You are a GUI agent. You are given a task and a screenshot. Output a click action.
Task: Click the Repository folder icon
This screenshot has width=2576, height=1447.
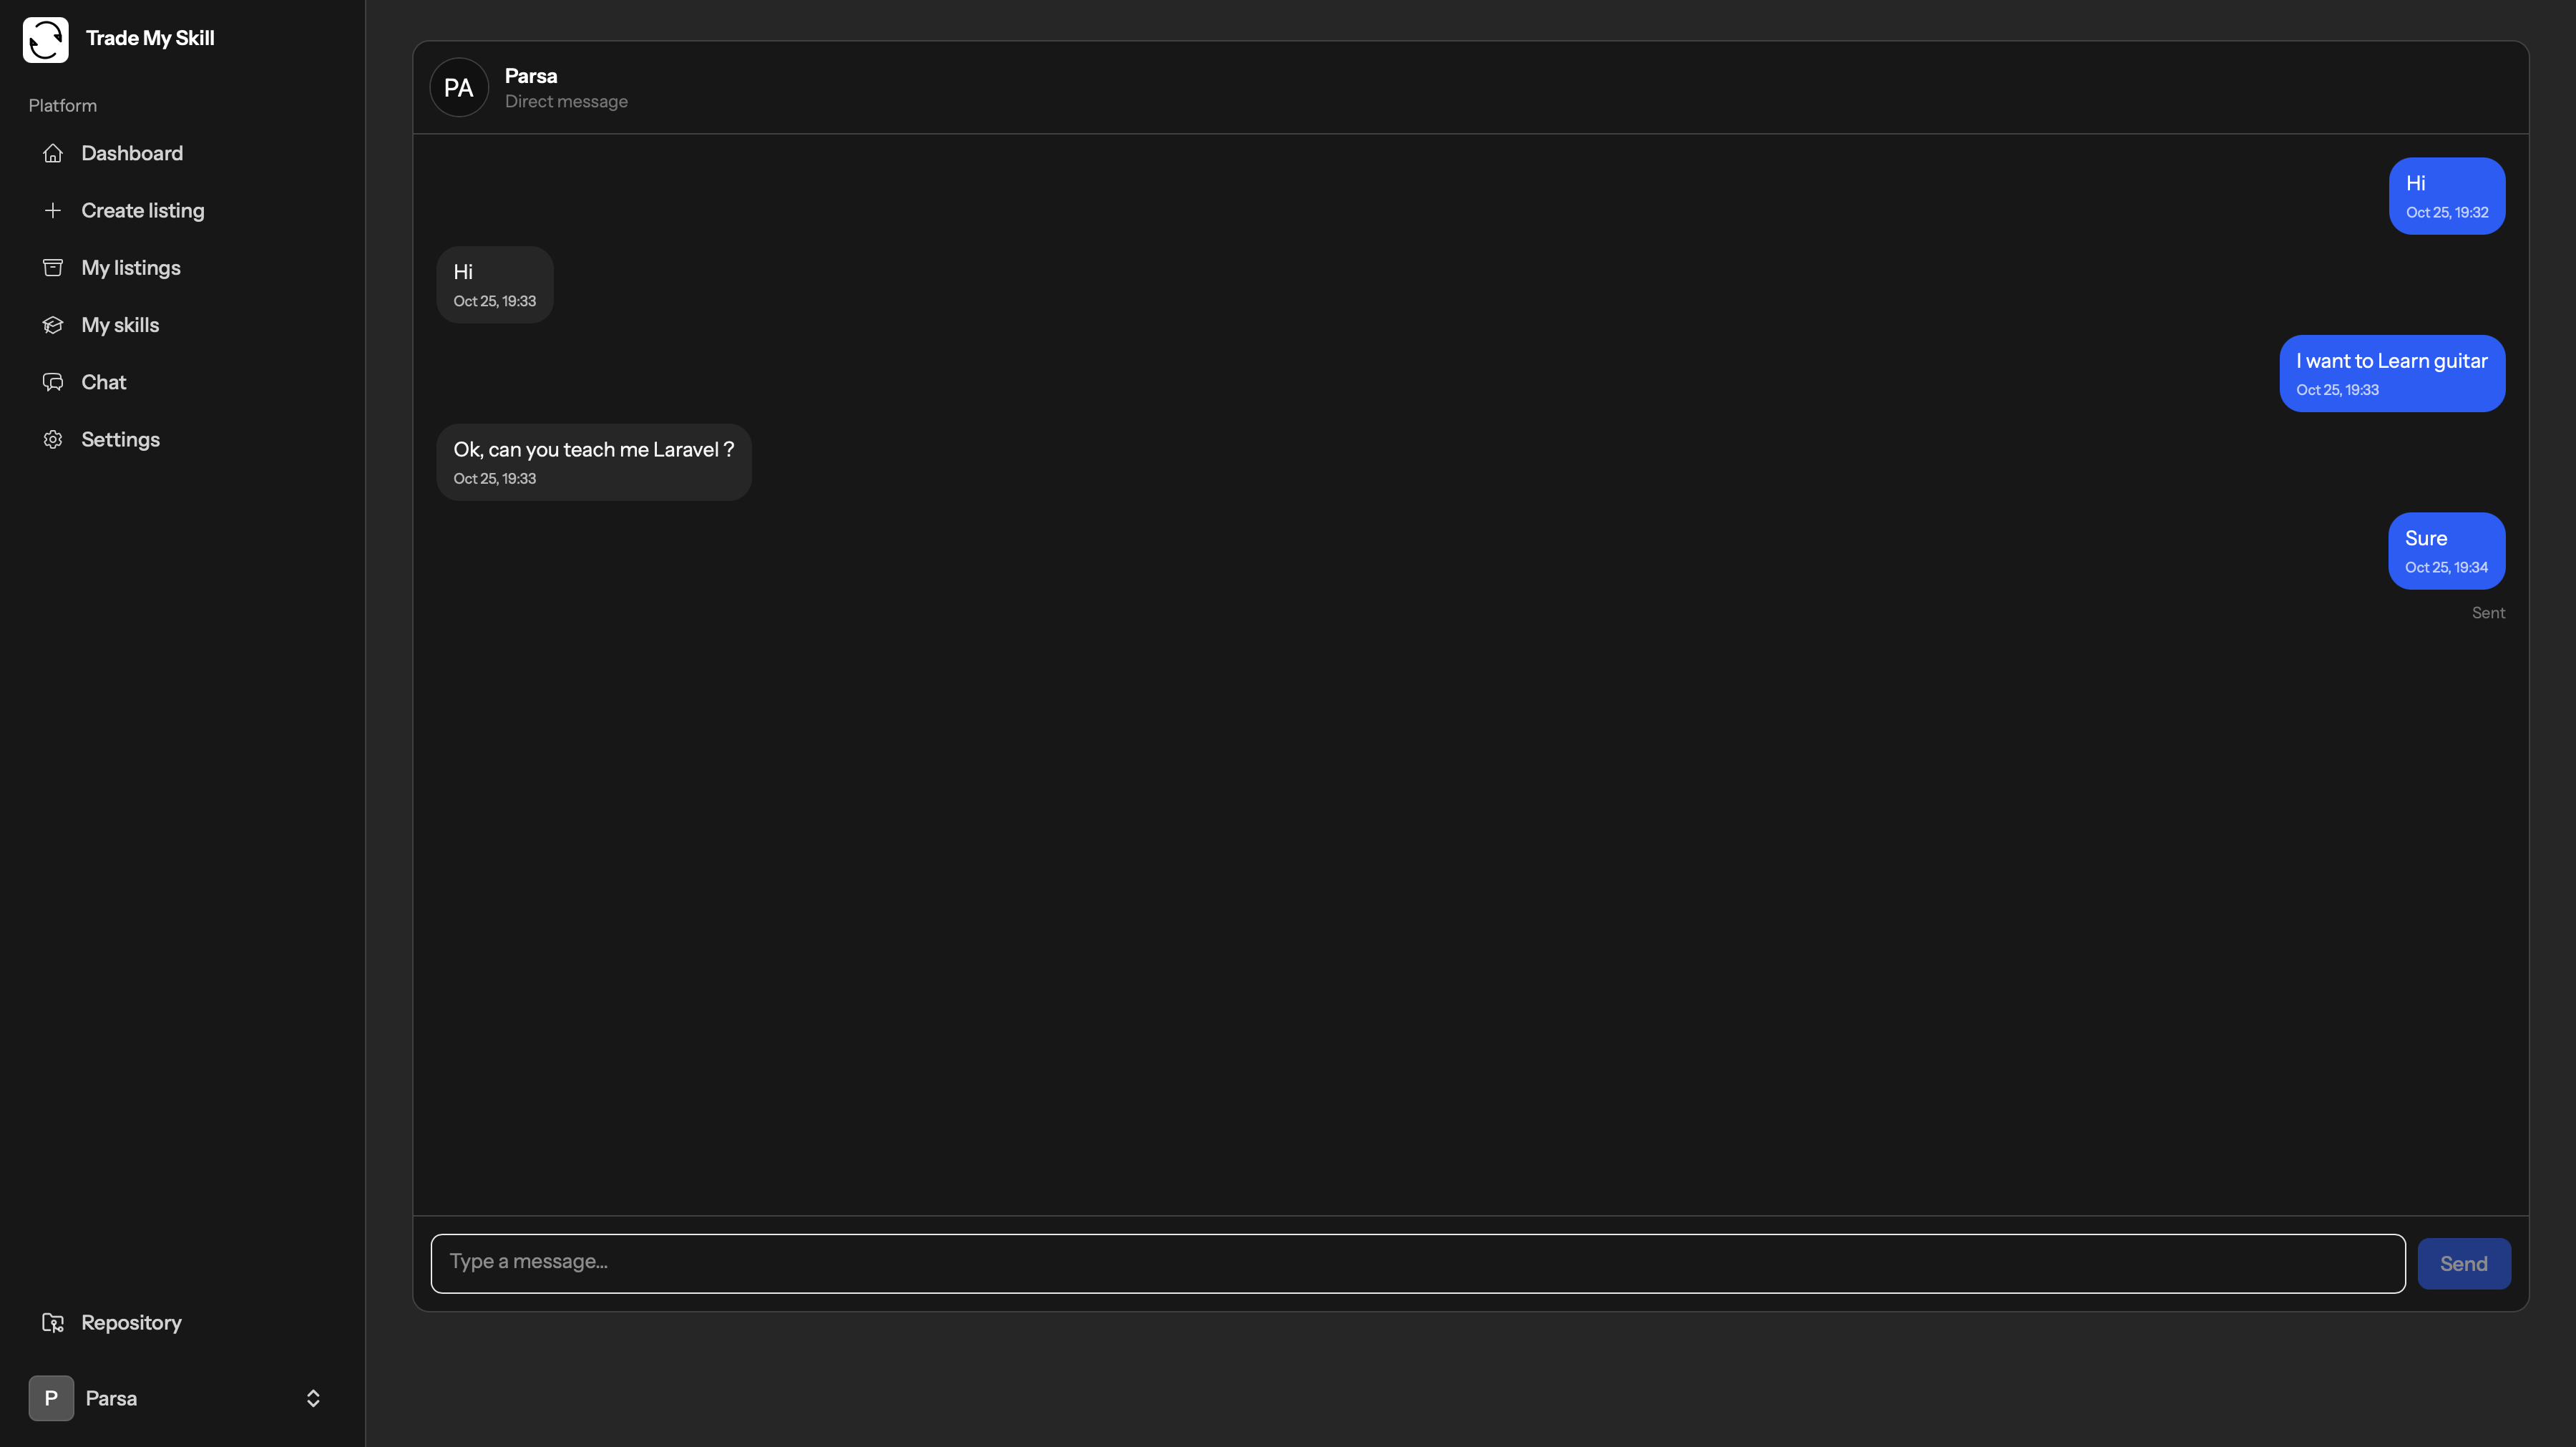point(53,1322)
